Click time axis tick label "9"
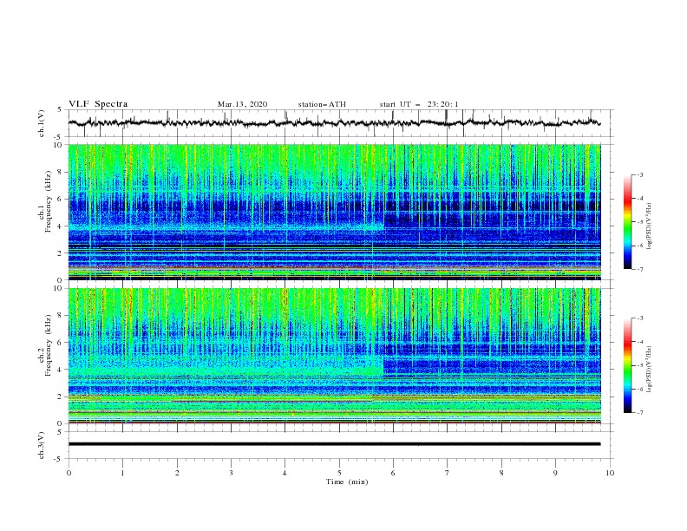687x531 pixels. pyautogui.click(x=555, y=473)
